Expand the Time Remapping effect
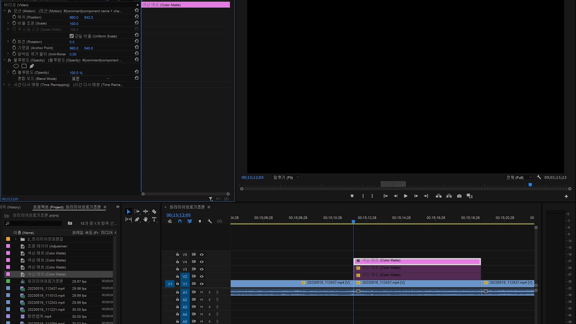This screenshot has height=324, width=576. [x=4, y=85]
